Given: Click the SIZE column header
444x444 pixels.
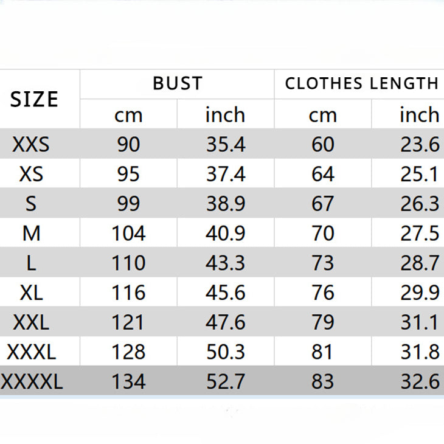Looking at the screenshot, I should pos(34,99).
